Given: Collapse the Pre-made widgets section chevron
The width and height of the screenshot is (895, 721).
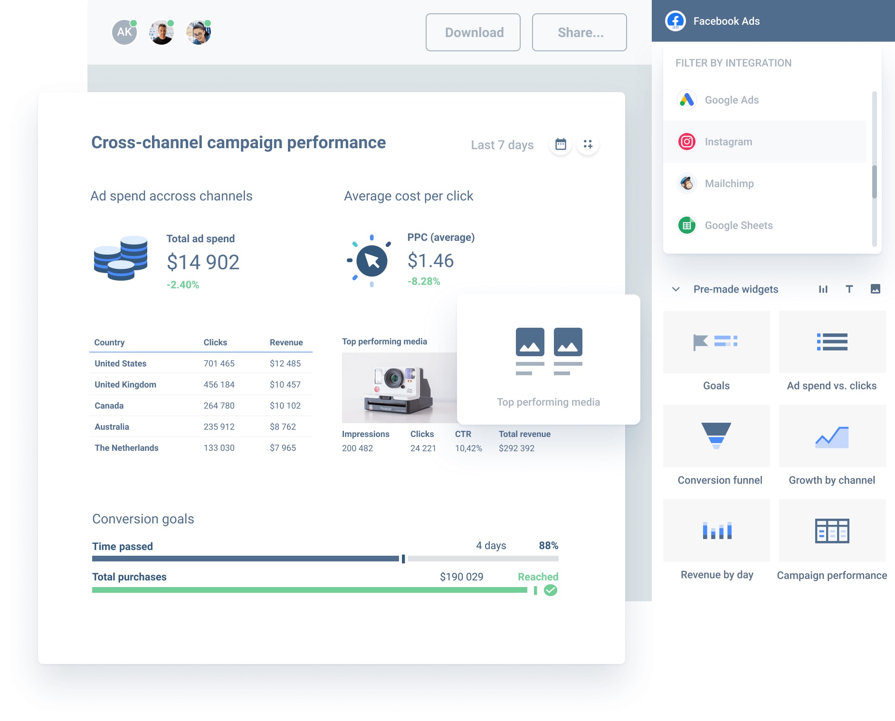Looking at the screenshot, I should pyautogui.click(x=676, y=289).
